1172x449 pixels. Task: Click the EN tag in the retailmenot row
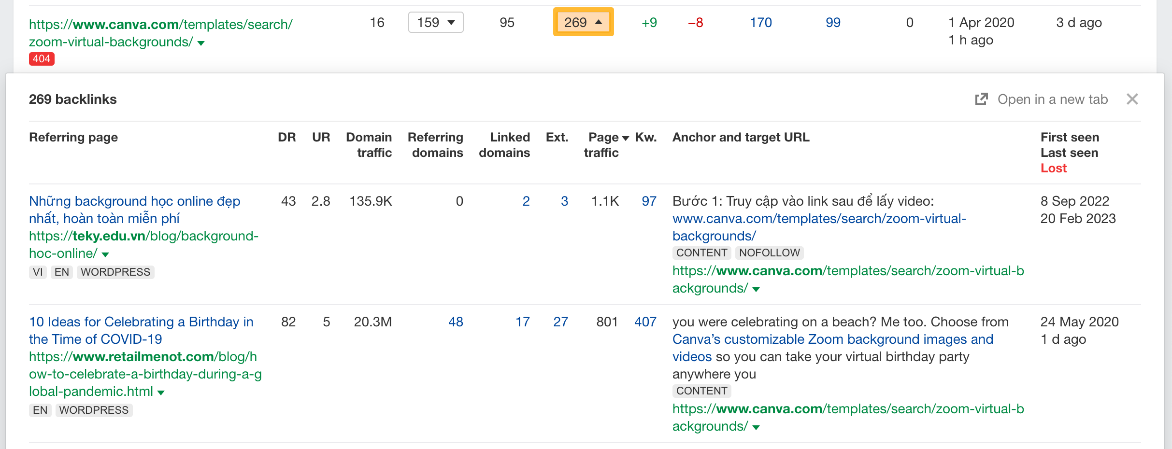[40, 410]
